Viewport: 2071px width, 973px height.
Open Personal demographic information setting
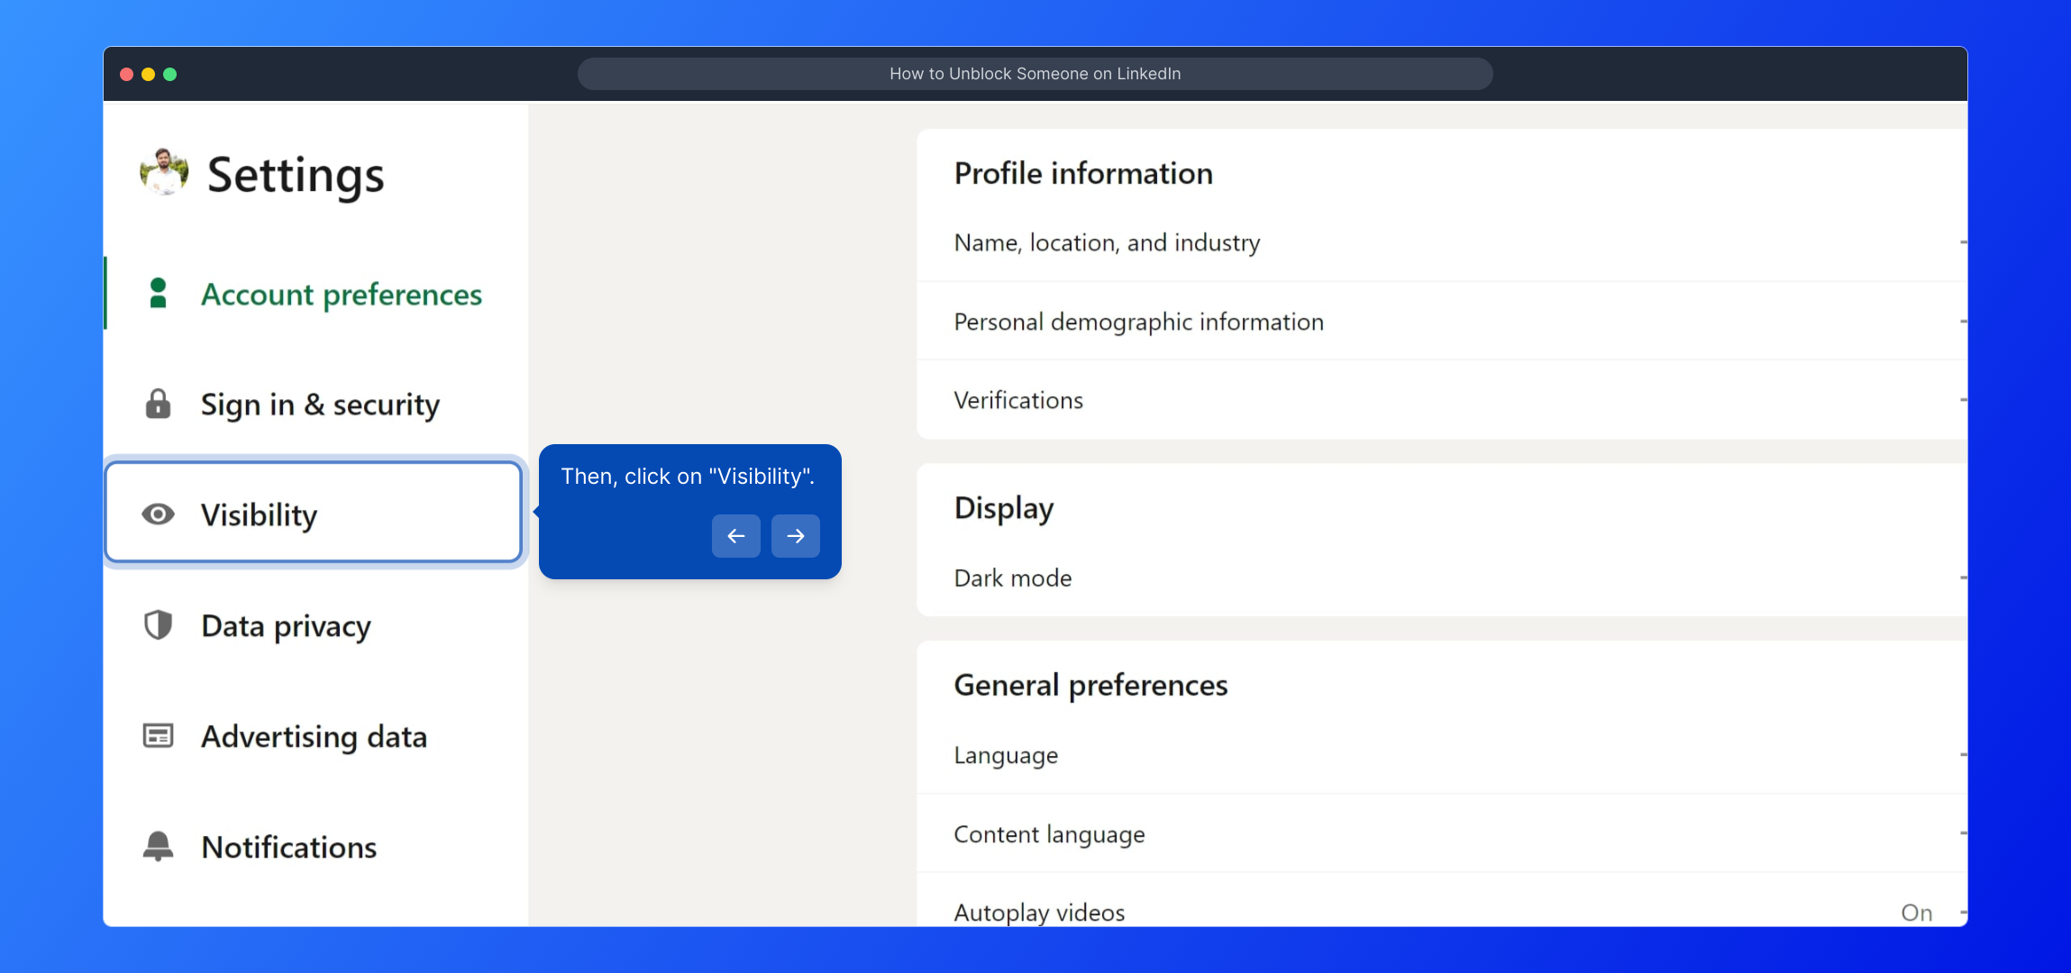(1138, 322)
